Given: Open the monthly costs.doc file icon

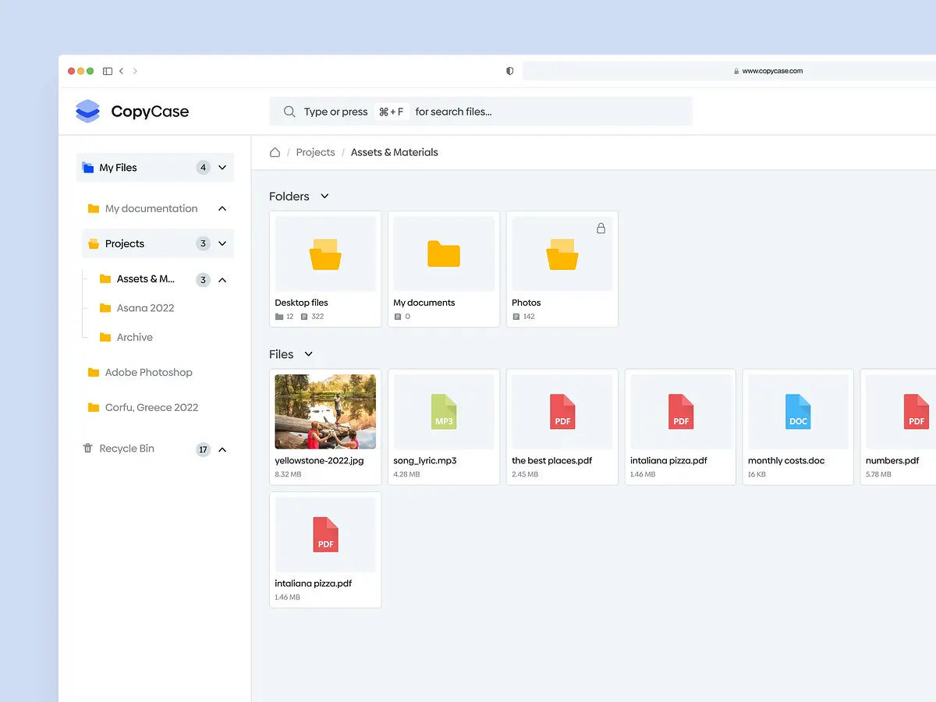Looking at the screenshot, I should coord(798,412).
